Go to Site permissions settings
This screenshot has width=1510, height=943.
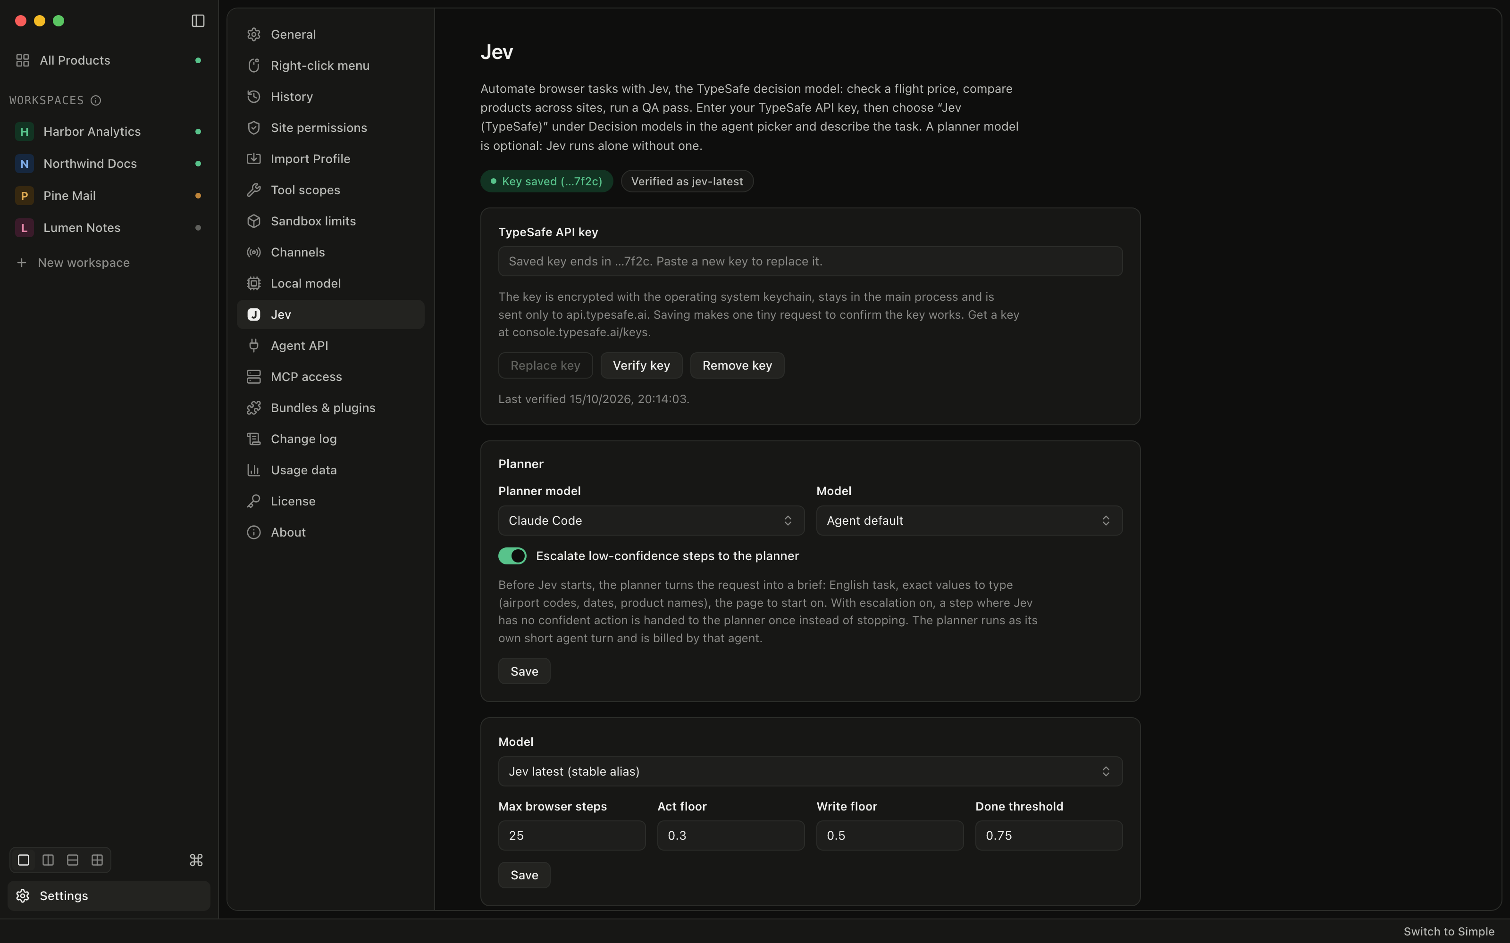tap(331, 128)
